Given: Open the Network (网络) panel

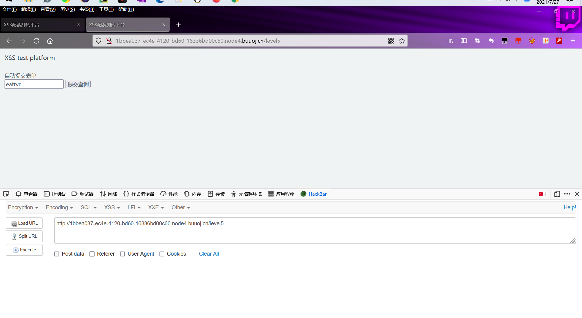Looking at the screenshot, I should click(x=108, y=194).
